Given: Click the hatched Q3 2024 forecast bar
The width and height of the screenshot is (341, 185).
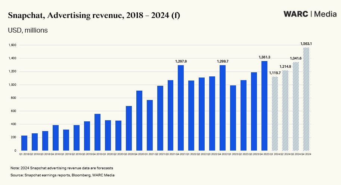Looking at the screenshot, I should pyautogui.click(x=296, y=106).
